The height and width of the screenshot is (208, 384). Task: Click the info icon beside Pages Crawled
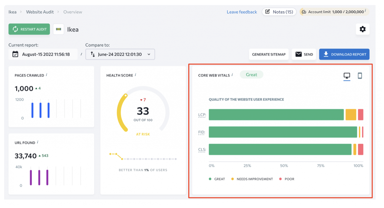click(46, 75)
